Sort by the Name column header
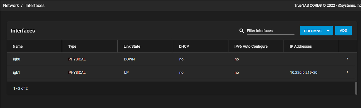The height and width of the screenshot is (108, 361). point(18,46)
